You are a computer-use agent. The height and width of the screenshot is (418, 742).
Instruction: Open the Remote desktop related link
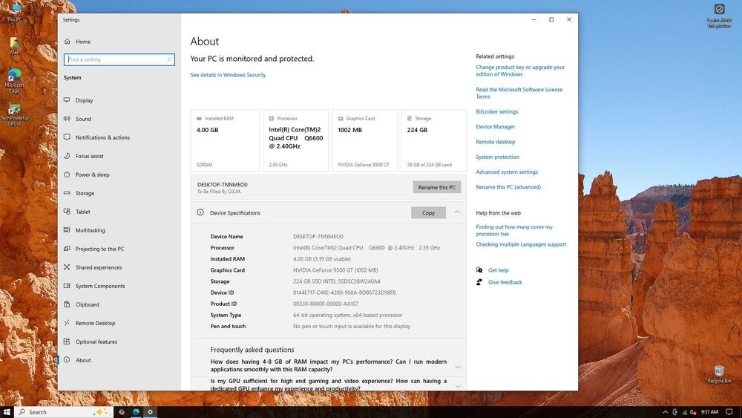click(496, 142)
